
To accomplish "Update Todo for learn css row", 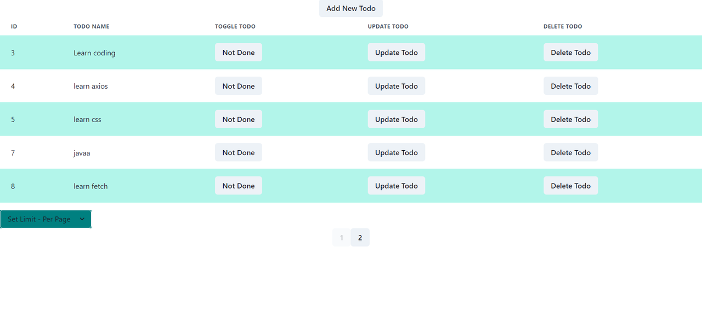I will 397,119.
